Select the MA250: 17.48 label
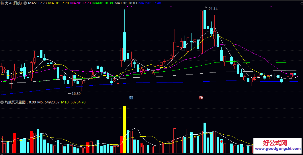303x155 pixels. tap(150, 3)
